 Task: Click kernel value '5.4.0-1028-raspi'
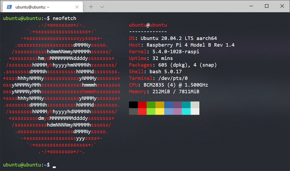tap(176, 52)
